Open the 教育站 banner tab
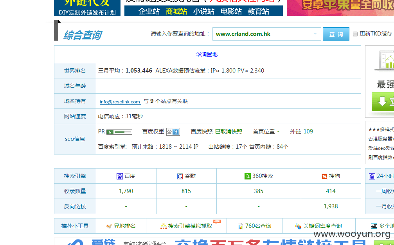 click(x=259, y=11)
